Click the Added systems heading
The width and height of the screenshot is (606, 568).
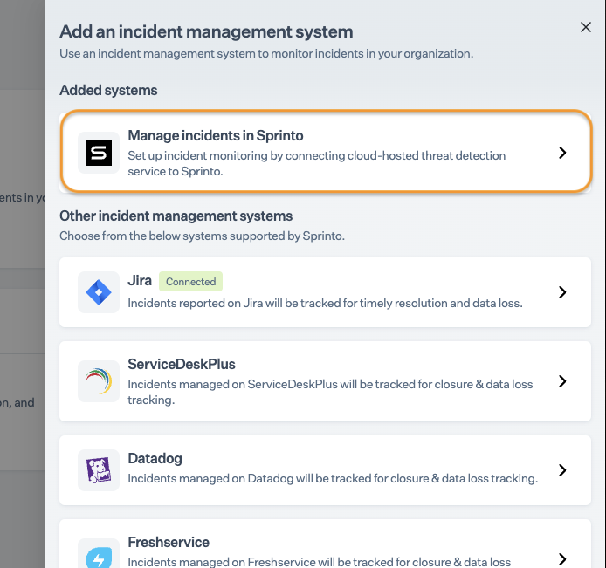[x=108, y=90]
